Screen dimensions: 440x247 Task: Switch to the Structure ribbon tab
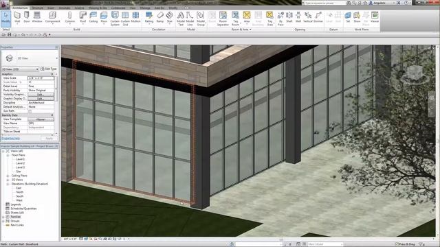click(38, 8)
